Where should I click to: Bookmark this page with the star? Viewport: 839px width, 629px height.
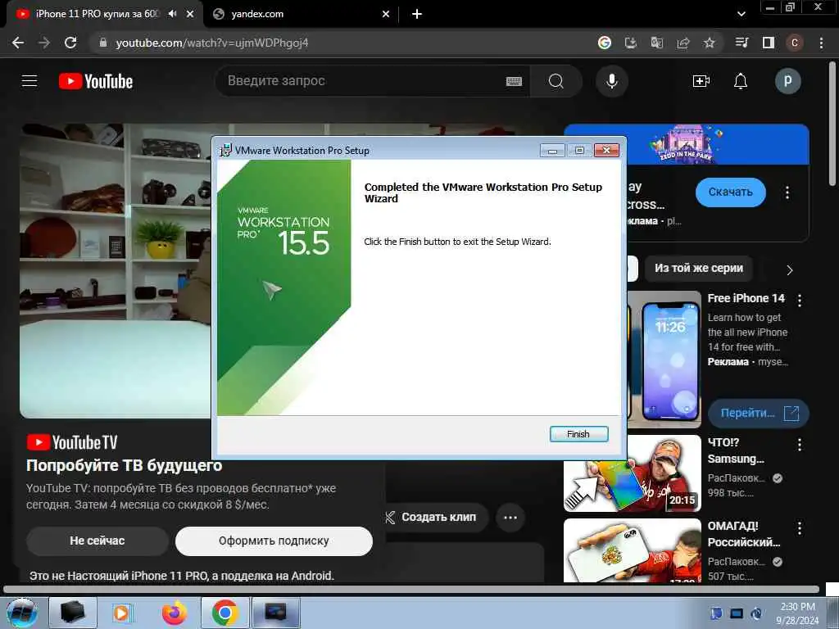pyautogui.click(x=710, y=43)
